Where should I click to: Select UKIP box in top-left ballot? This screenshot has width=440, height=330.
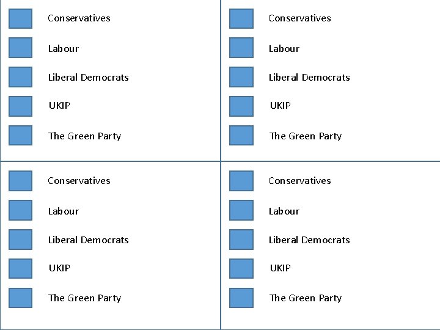[21, 106]
